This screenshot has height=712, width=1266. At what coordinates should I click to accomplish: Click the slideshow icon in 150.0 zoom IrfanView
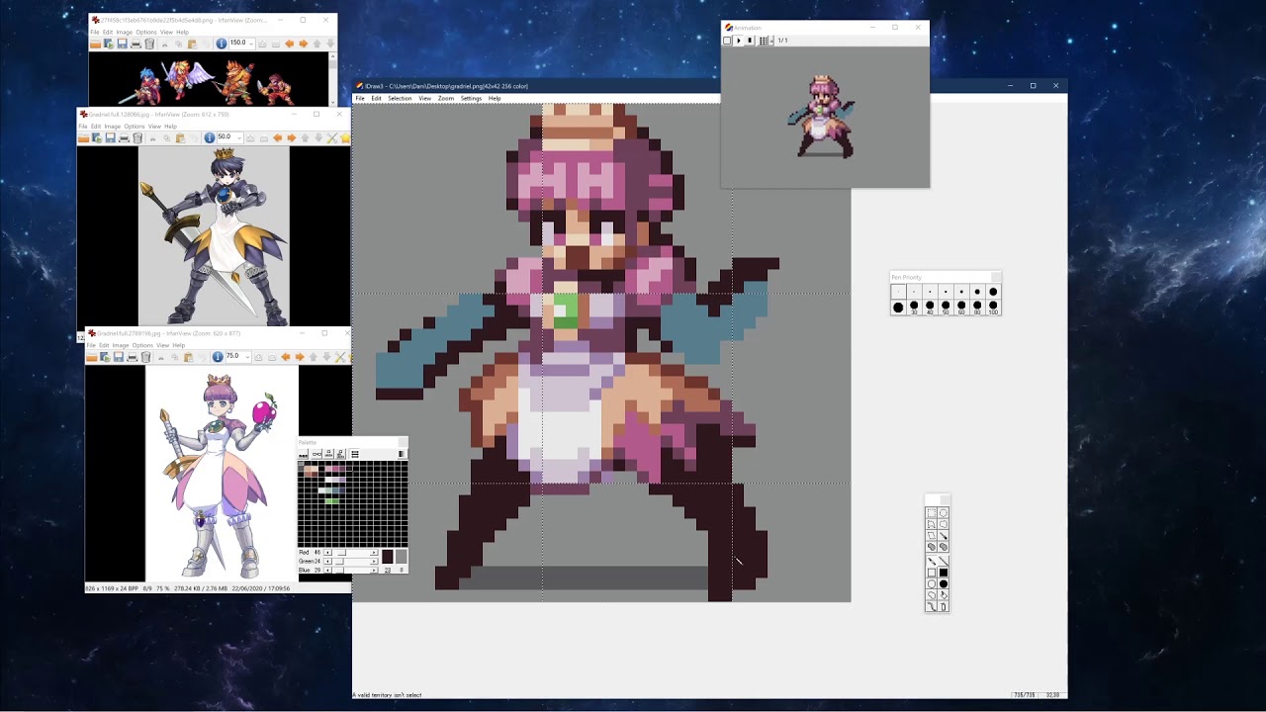(109, 44)
